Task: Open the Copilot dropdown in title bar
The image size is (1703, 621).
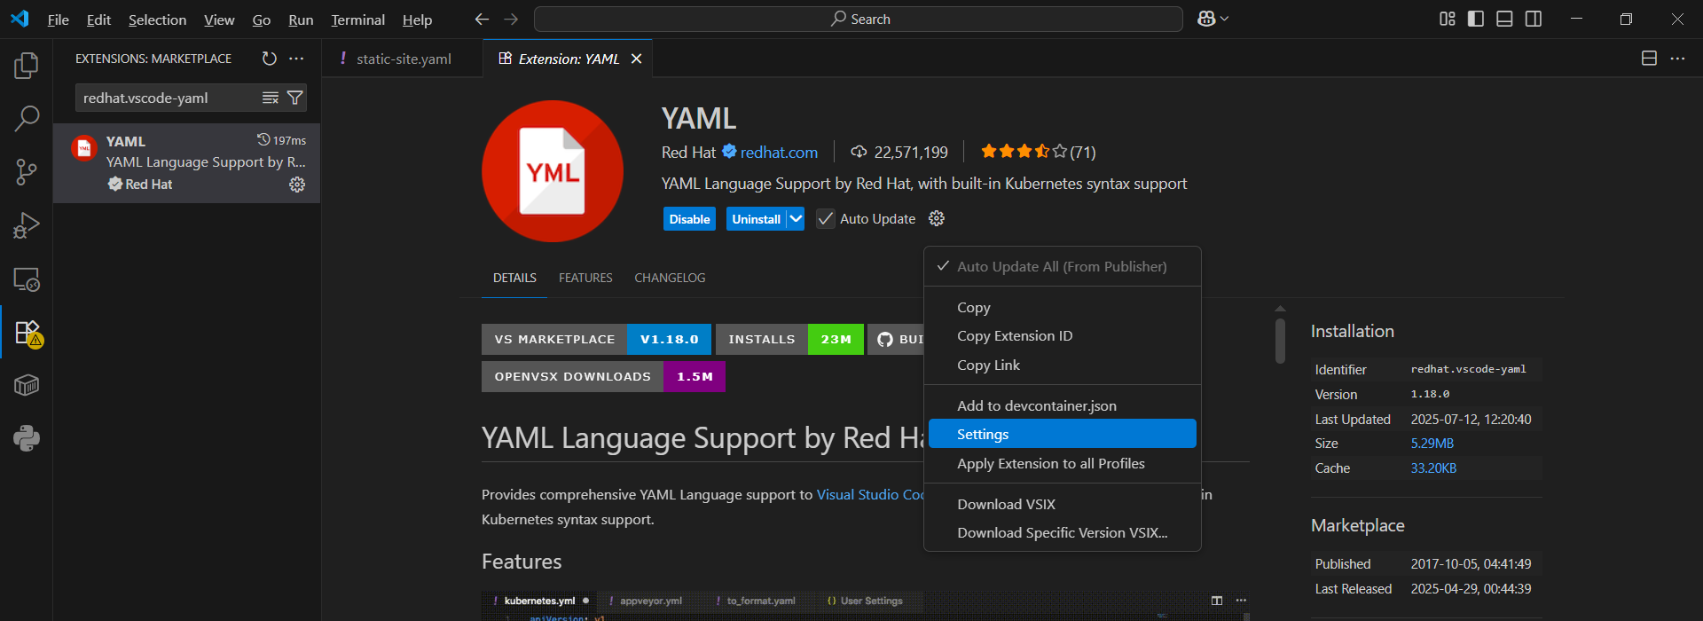Action: (1213, 19)
